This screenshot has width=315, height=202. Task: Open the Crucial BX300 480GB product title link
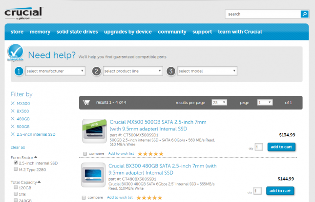point(163,169)
